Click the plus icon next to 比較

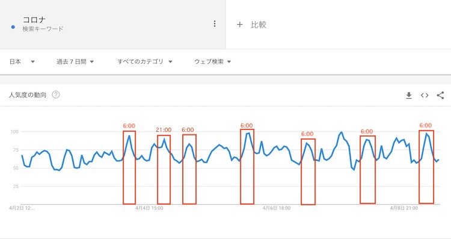click(x=239, y=25)
